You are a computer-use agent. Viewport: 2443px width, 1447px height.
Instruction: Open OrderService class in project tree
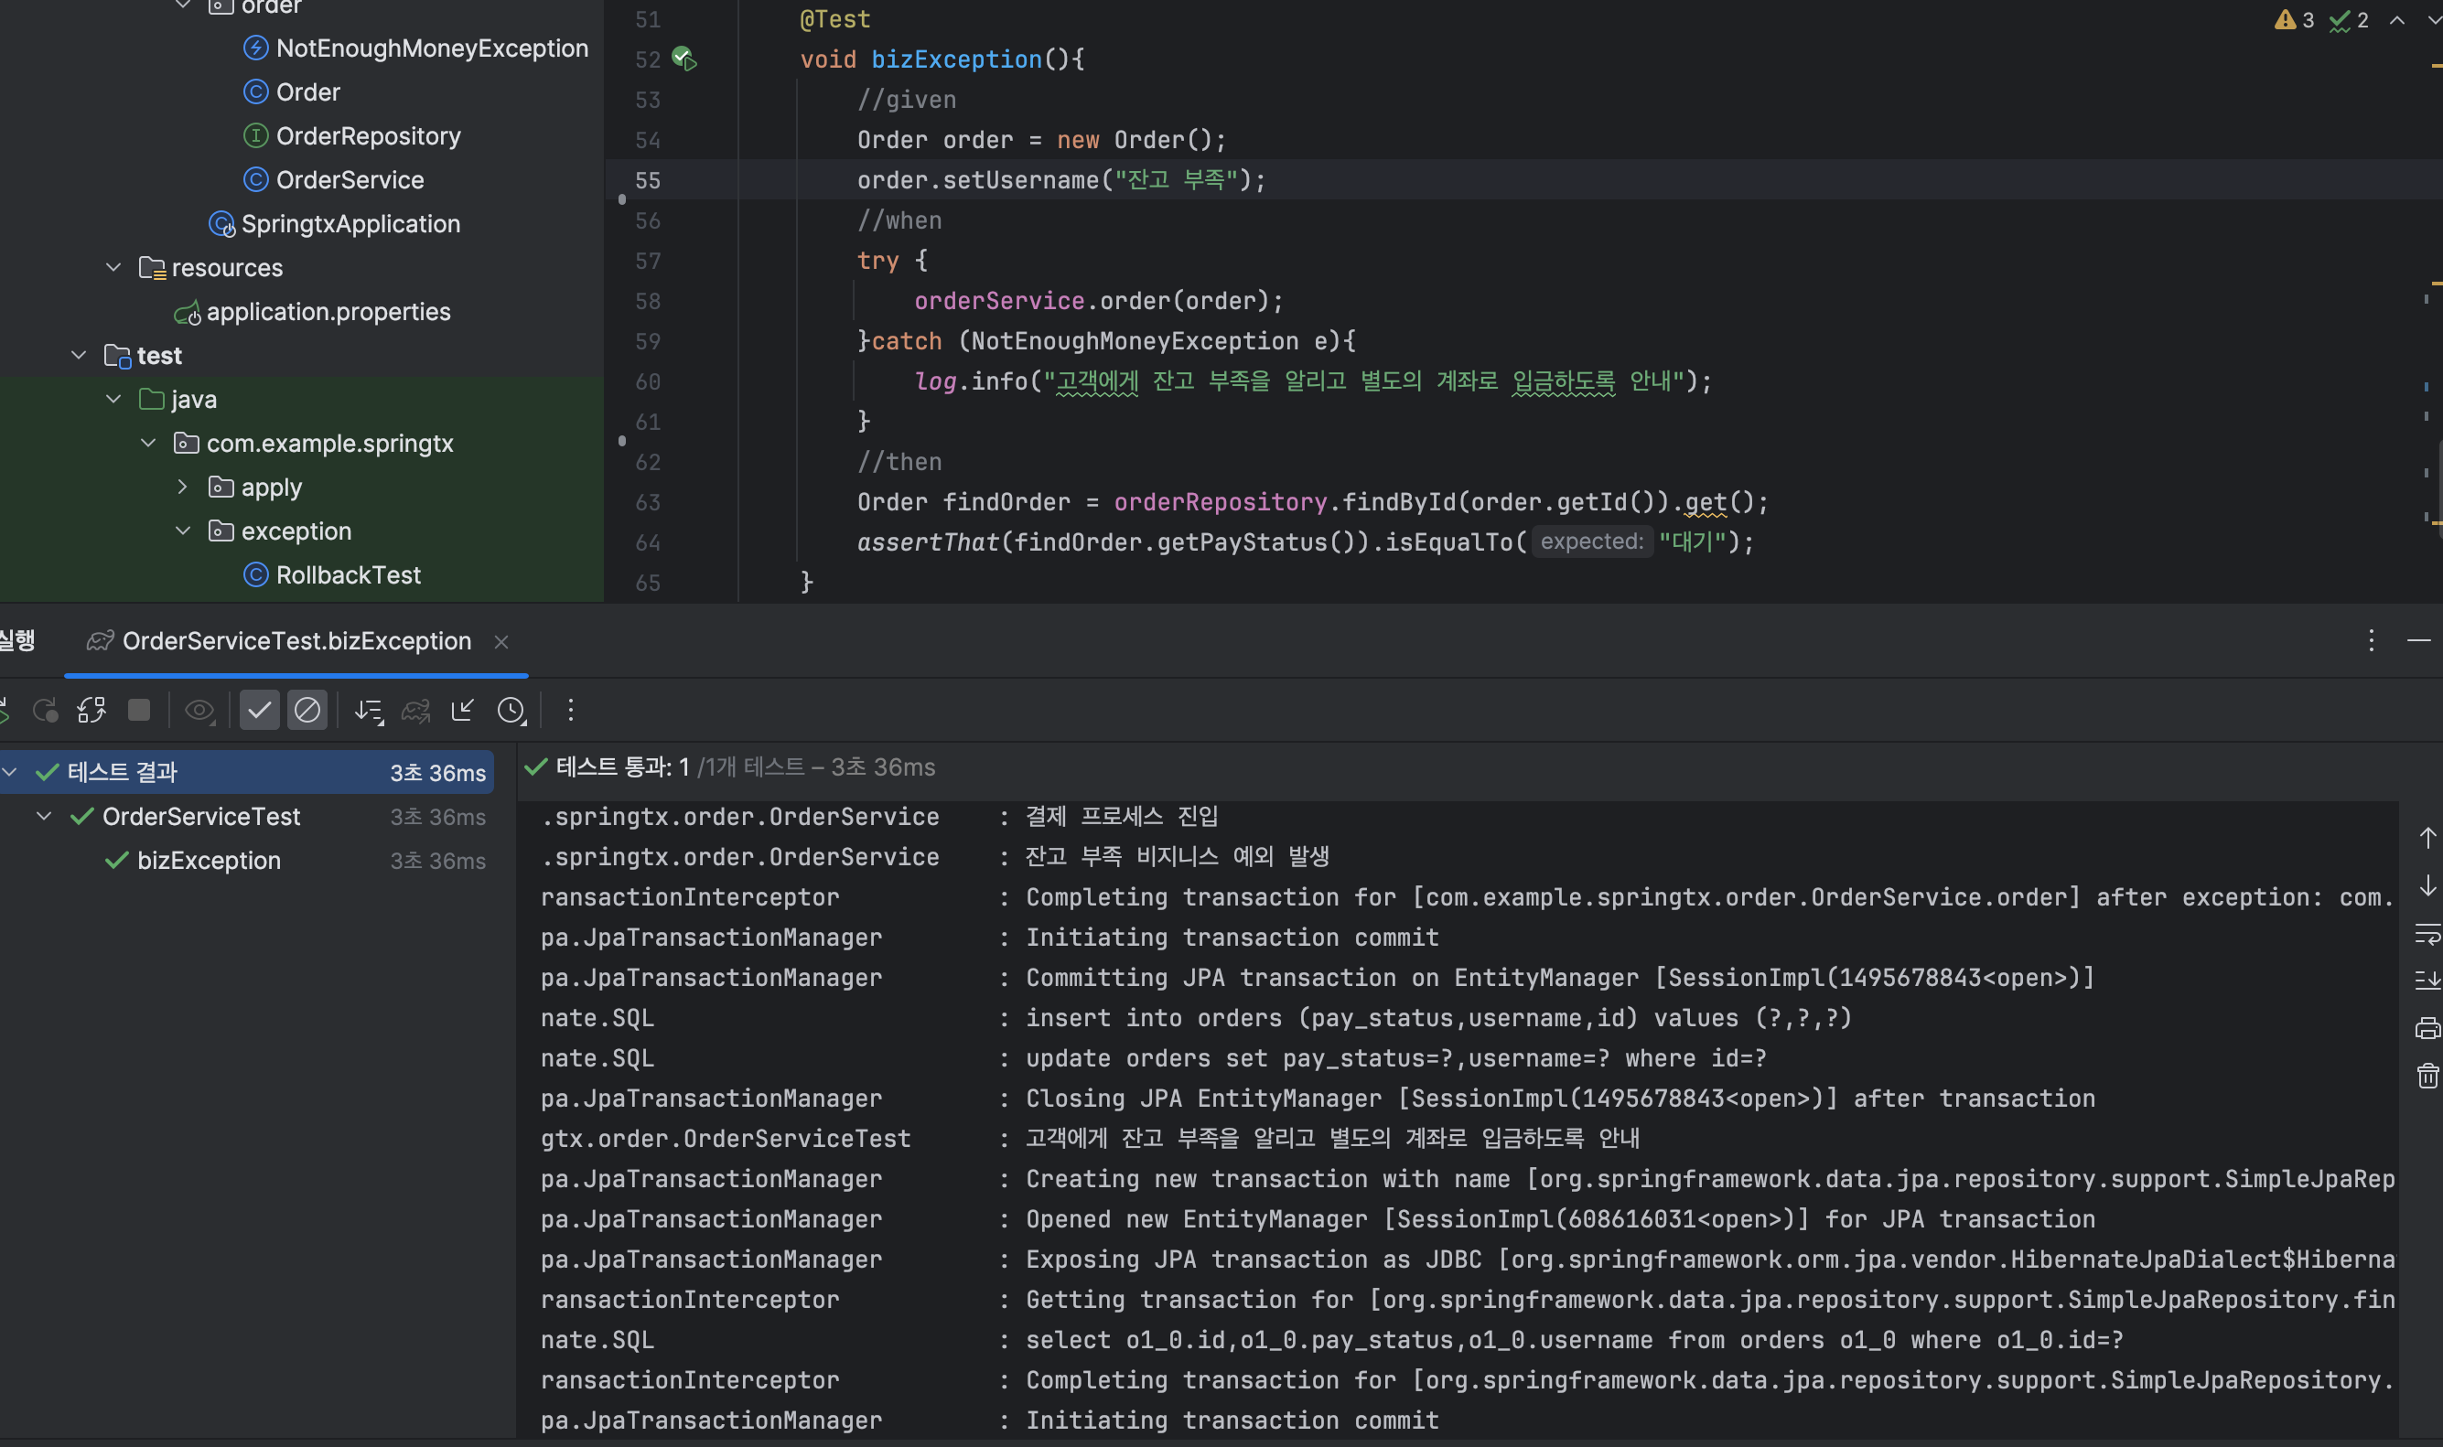click(350, 179)
